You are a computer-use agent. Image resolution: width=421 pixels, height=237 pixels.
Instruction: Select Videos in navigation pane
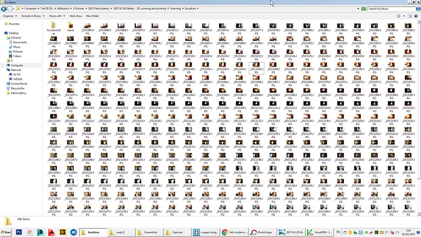coord(17,56)
